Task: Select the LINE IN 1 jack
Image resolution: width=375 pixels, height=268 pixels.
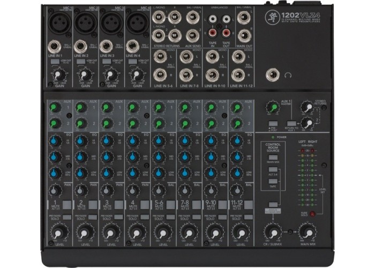Action: point(55,47)
